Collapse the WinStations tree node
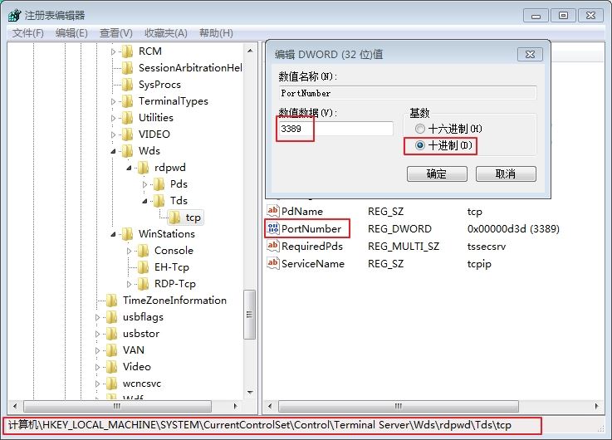This screenshot has width=612, height=440. [x=115, y=234]
